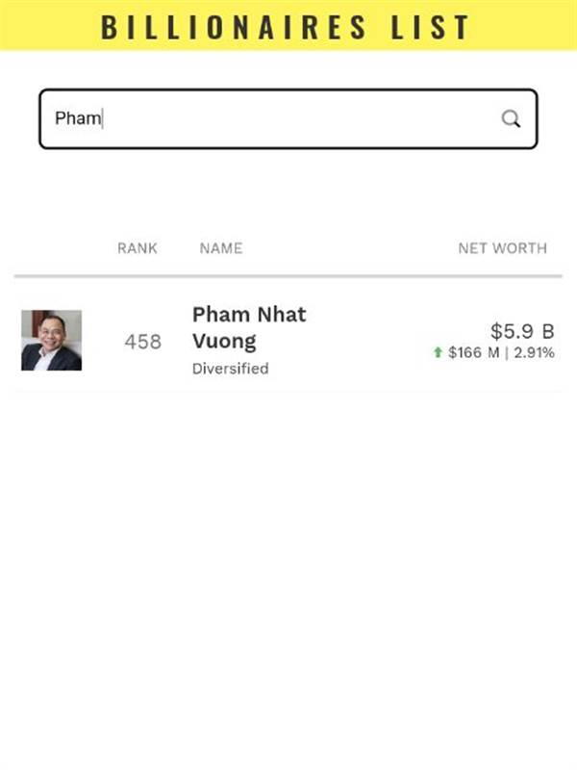The height and width of the screenshot is (770, 577).
Task: Click the rank number 458
Action: pos(142,342)
